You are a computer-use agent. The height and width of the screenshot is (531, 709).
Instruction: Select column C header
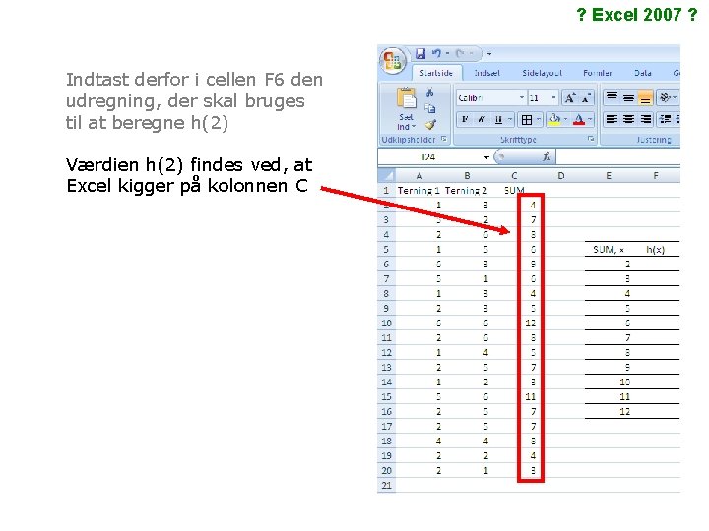(x=514, y=175)
